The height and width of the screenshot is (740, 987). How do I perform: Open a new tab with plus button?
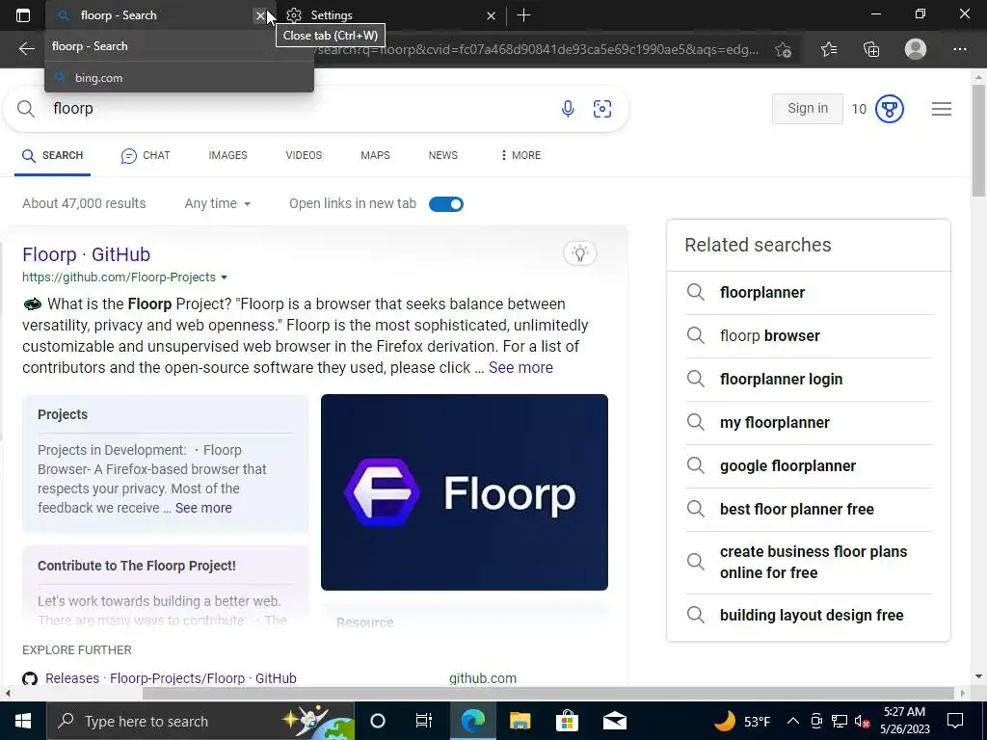pyautogui.click(x=523, y=15)
